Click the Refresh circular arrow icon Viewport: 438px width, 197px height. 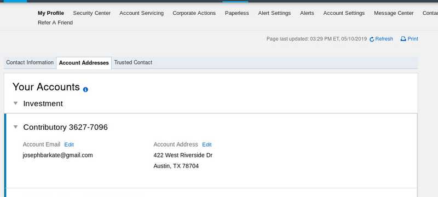[x=372, y=39]
